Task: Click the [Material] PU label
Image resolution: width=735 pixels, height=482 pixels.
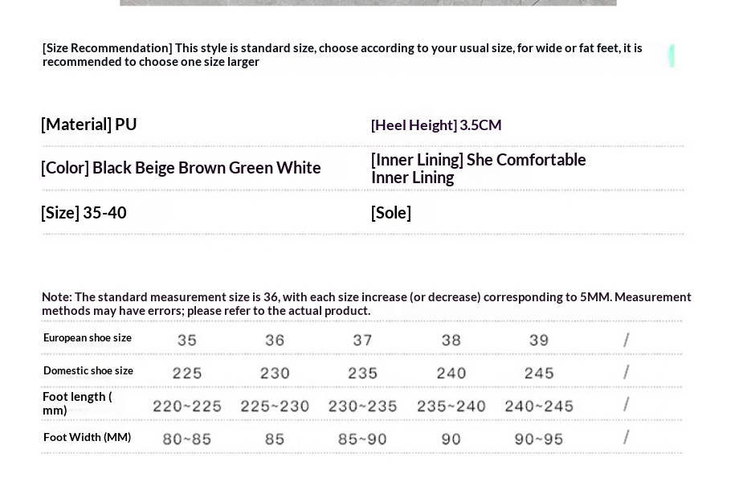Action: click(89, 125)
